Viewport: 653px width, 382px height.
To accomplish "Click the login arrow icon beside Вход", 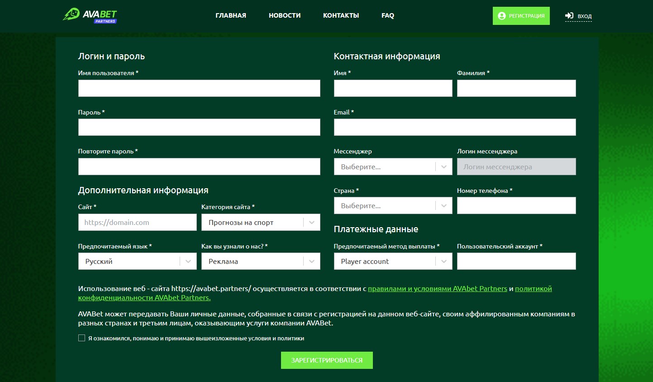I will coord(569,16).
